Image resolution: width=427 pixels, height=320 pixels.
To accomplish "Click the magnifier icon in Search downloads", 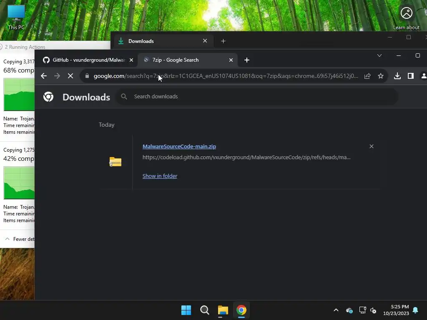I will pyautogui.click(x=124, y=97).
